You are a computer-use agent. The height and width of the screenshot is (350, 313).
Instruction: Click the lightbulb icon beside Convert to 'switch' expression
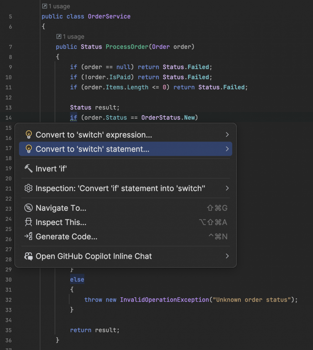click(28, 135)
